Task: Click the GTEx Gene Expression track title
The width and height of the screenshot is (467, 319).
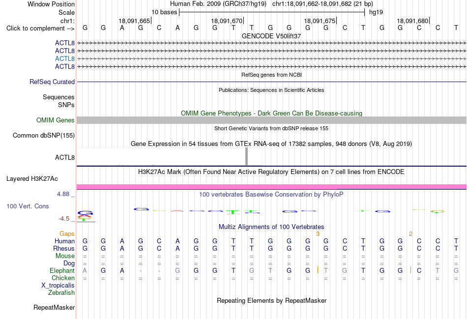Action: click(271, 144)
